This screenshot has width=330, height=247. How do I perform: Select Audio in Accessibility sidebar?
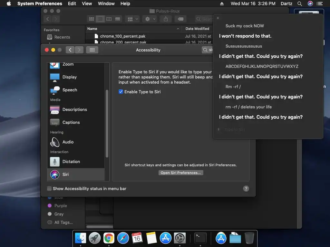(76, 142)
